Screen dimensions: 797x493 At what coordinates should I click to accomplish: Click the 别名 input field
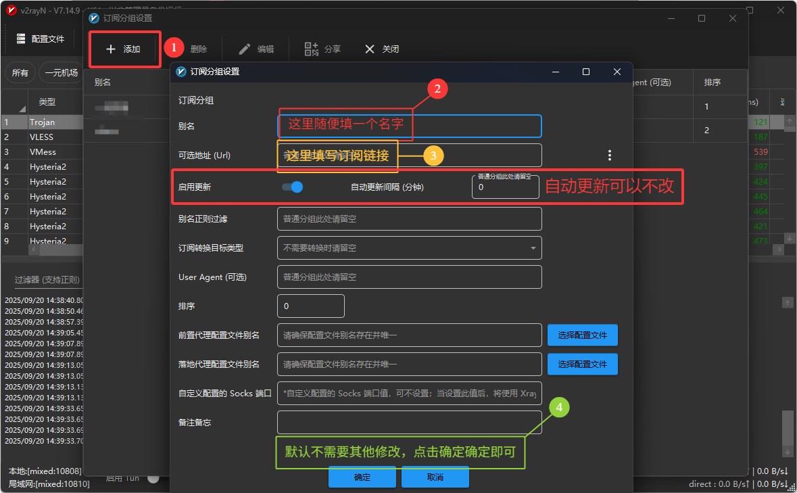click(409, 126)
